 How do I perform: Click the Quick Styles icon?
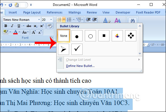point(106,20)
